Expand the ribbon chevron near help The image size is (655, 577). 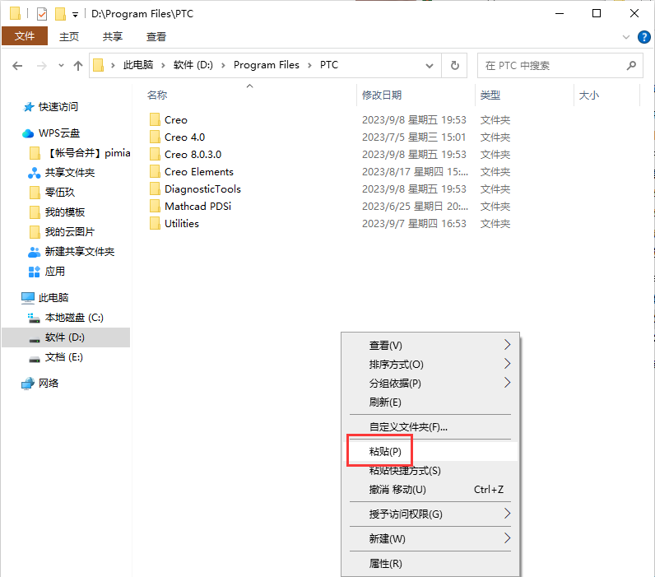[x=625, y=37]
